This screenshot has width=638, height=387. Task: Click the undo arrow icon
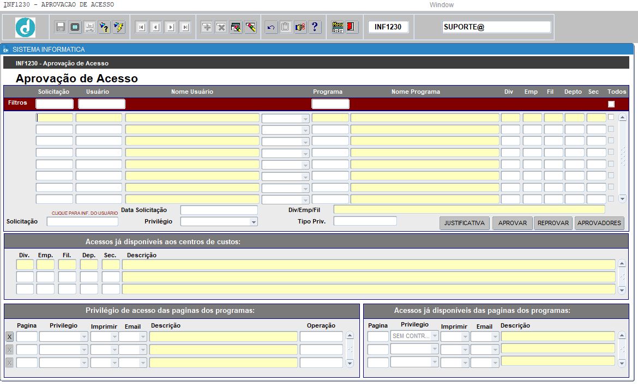click(x=271, y=27)
